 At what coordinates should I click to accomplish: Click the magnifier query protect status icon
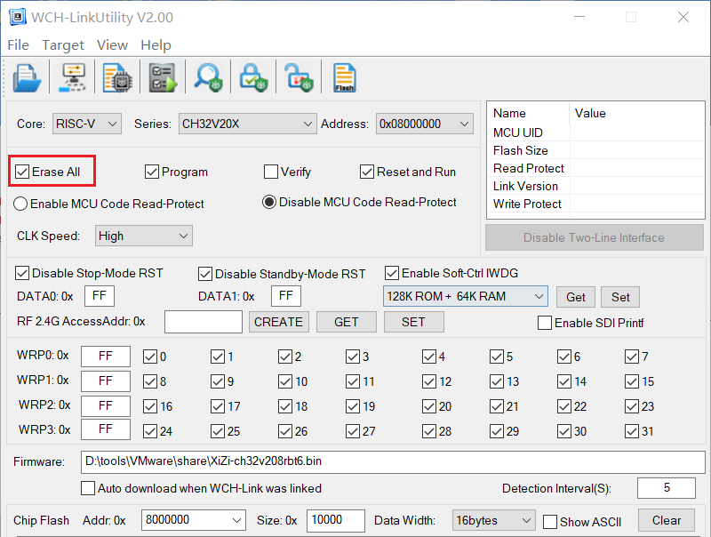point(208,78)
